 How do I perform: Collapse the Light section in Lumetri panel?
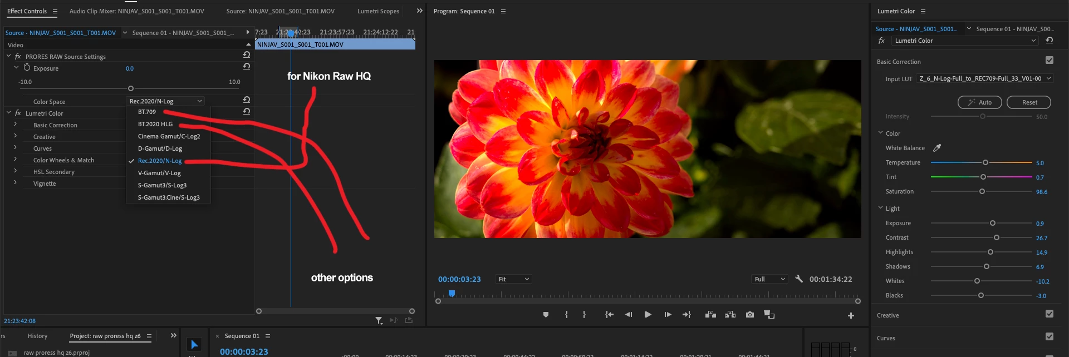tap(880, 208)
